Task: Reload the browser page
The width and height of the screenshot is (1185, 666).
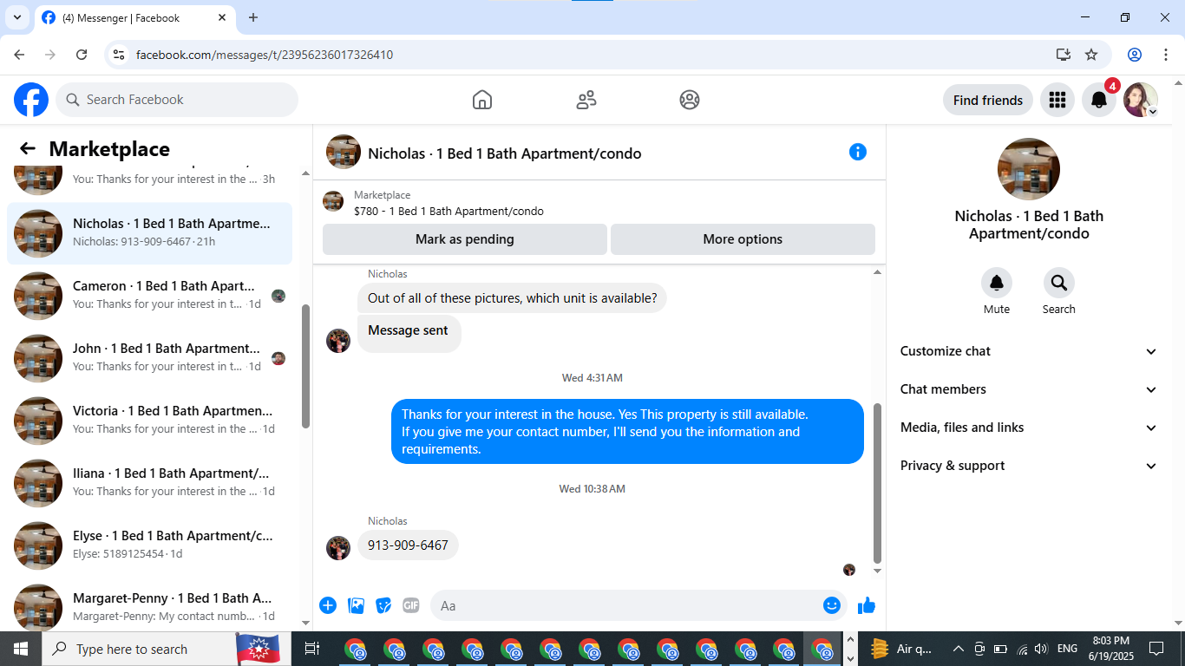Action: pyautogui.click(x=82, y=55)
